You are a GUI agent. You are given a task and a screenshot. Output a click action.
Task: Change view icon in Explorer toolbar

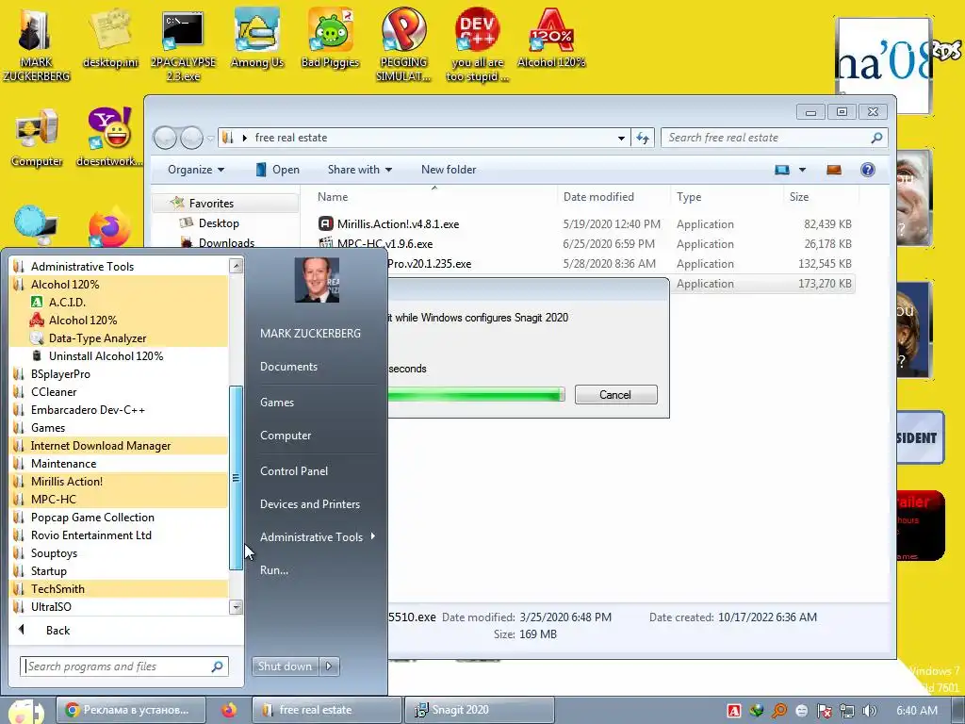(782, 170)
